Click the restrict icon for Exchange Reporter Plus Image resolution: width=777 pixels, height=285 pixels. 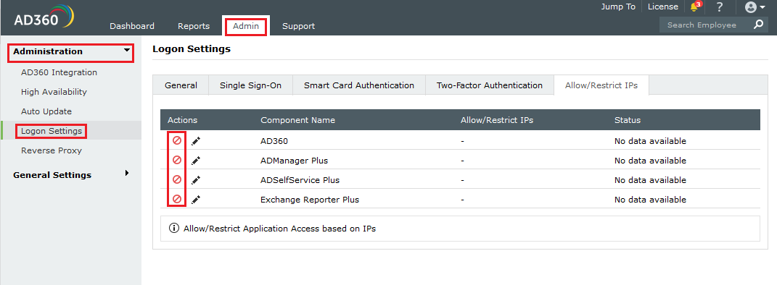pos(177,200)
